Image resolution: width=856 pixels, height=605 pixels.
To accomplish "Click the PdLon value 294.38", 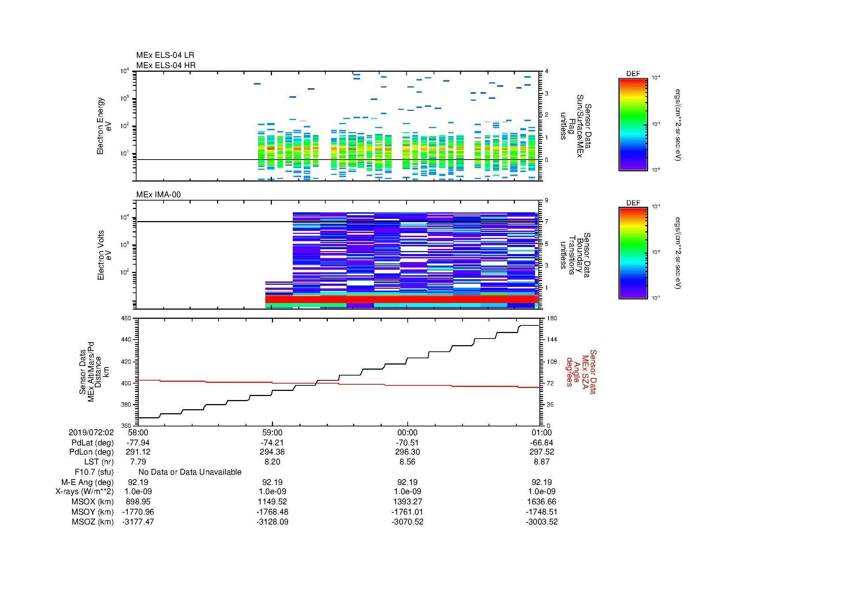I will [273, 452].
